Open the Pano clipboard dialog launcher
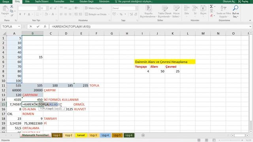 tap(16, 21)
